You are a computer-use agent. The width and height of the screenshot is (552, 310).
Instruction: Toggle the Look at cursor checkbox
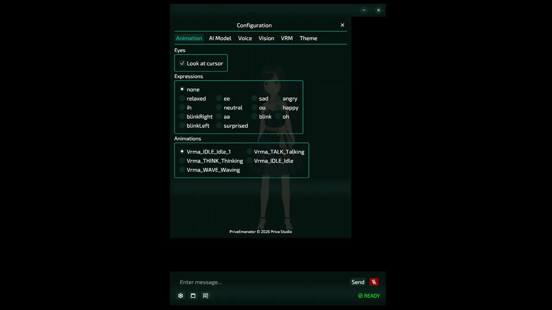point(182,63)
